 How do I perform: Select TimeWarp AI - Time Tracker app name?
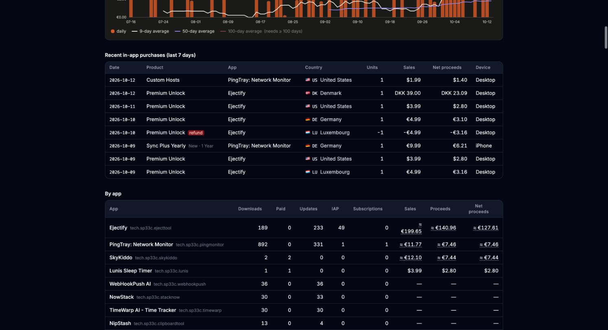pyautogui.click(x=143, y=310)
